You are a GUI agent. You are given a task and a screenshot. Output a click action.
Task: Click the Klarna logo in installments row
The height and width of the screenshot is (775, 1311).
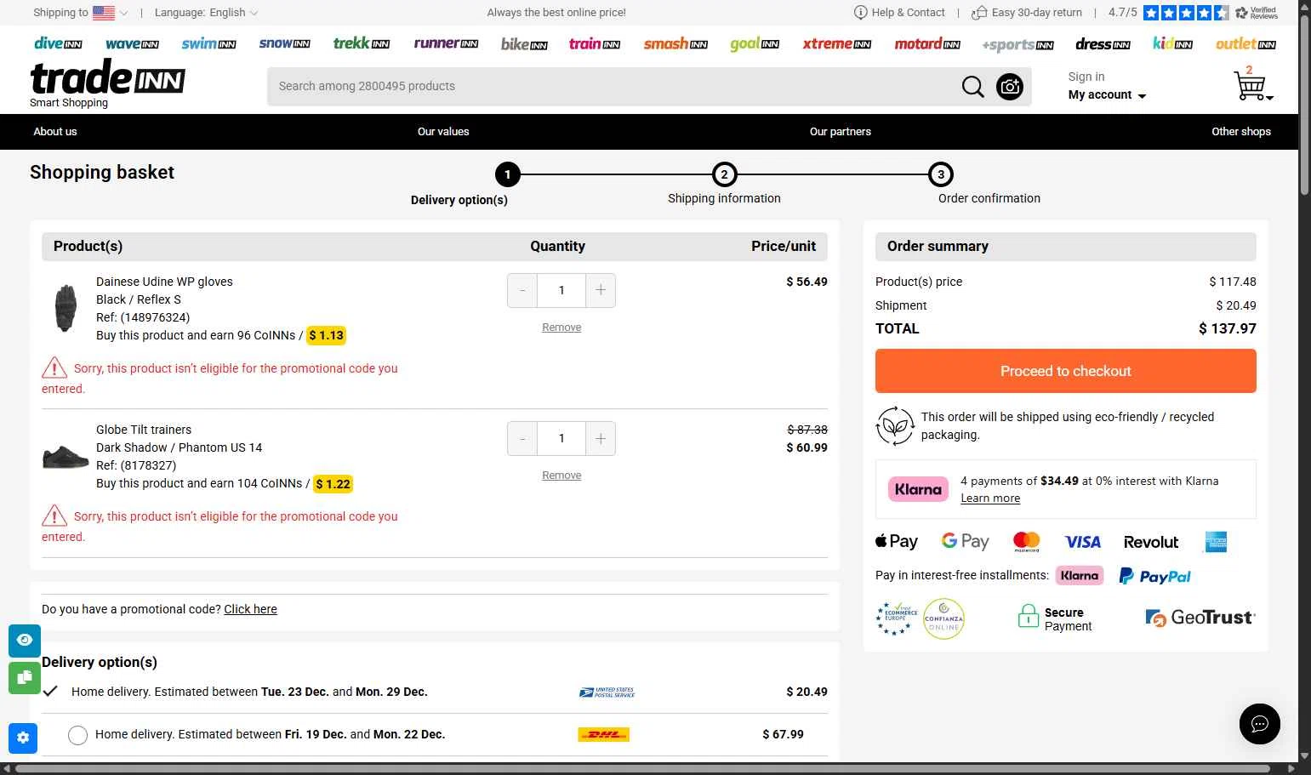pos(1080,576)
